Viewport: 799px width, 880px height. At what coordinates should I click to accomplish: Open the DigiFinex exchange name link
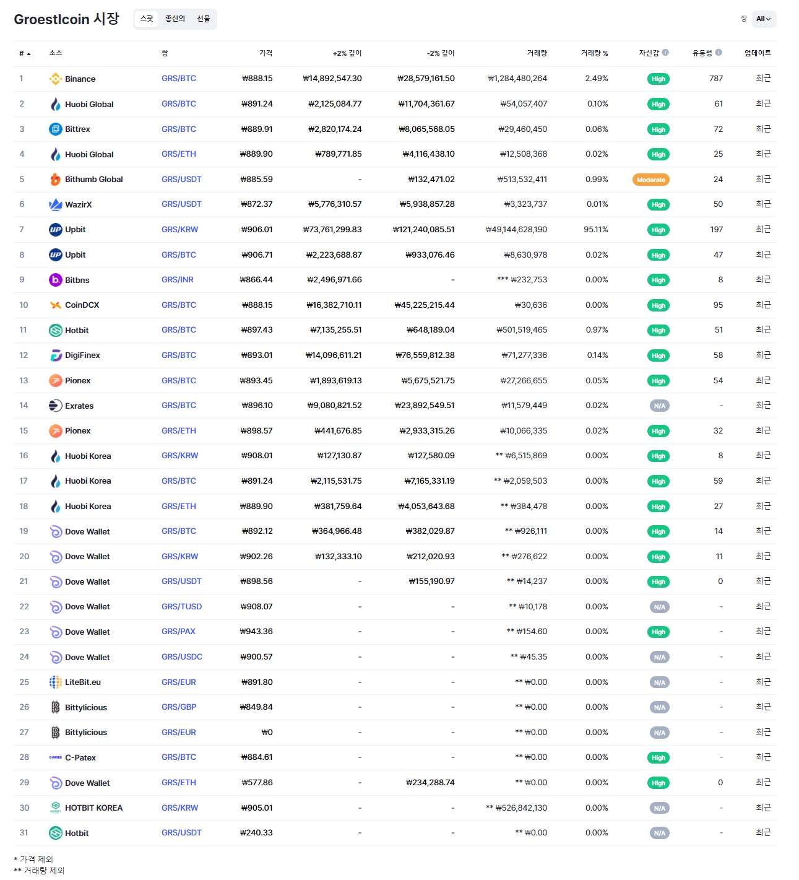pyautogui.click(x=82, y=355)
